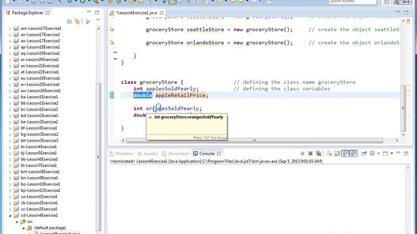Click the class groceryStore declaration name
417x234 pixels.
[158, 83]
